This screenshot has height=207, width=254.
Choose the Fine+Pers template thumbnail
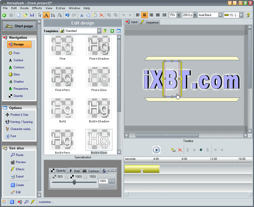[62, 77]
